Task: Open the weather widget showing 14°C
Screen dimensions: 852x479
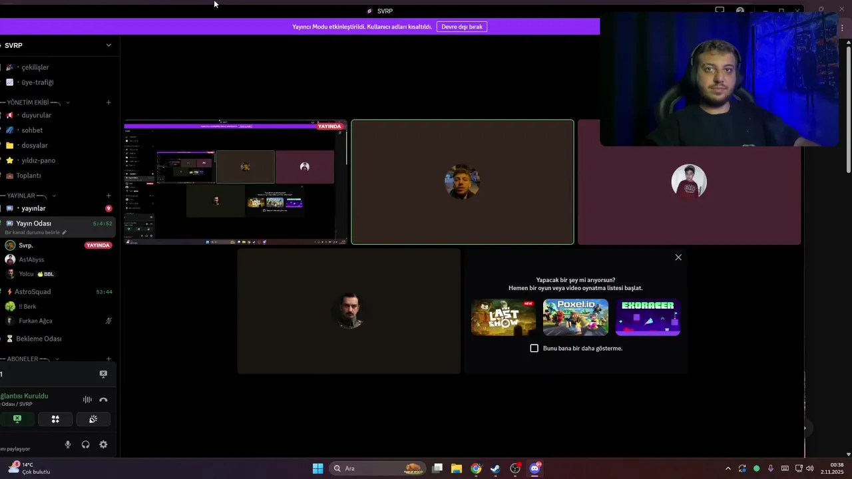Action: [x=29, y=468]
